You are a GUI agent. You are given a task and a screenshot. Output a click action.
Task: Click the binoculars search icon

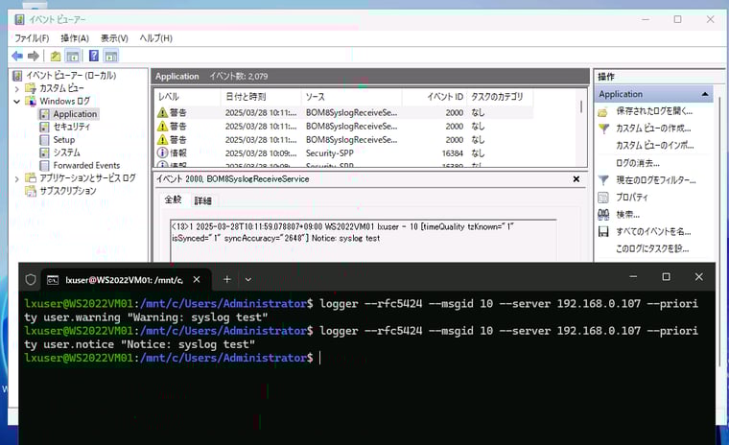(603, 215)
